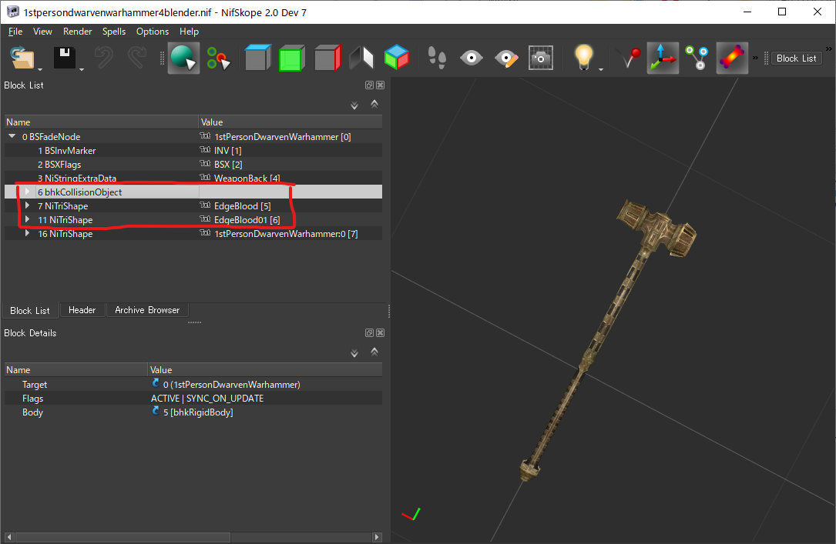Viewport: 836px width, 544px height.
Task: Toggle the draw axes icon
Action: coord(663,58)
